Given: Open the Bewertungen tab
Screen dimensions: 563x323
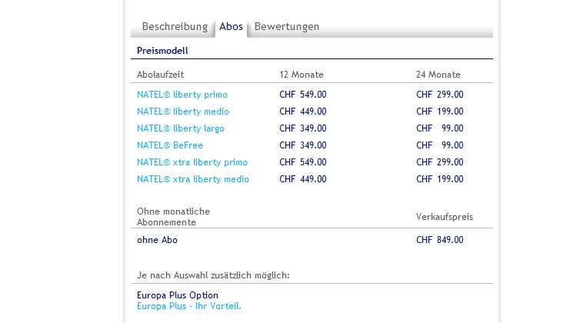Looking at the screenshot, I should click(287, 27).
